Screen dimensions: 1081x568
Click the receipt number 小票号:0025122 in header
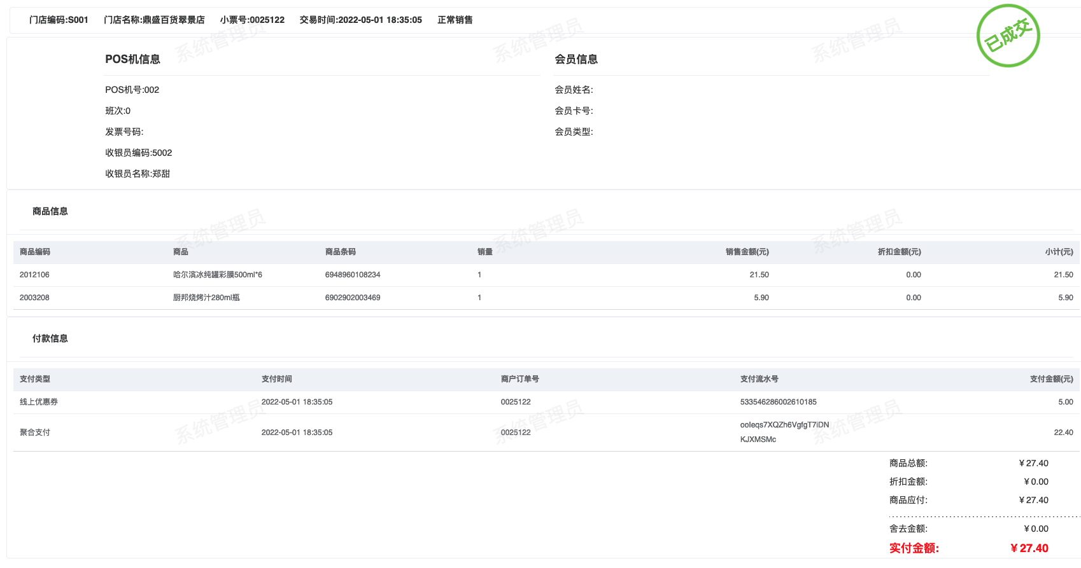[x=252, y=20]
